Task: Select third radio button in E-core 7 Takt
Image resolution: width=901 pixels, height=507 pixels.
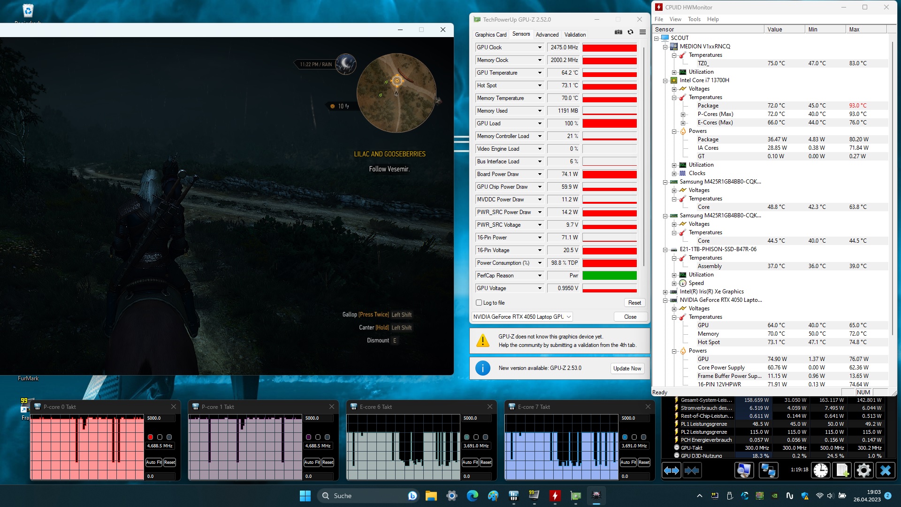Action: (643, 437)
